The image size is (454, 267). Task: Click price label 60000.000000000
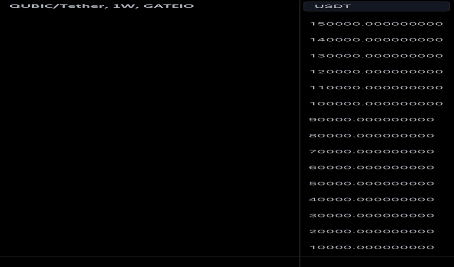372,167
